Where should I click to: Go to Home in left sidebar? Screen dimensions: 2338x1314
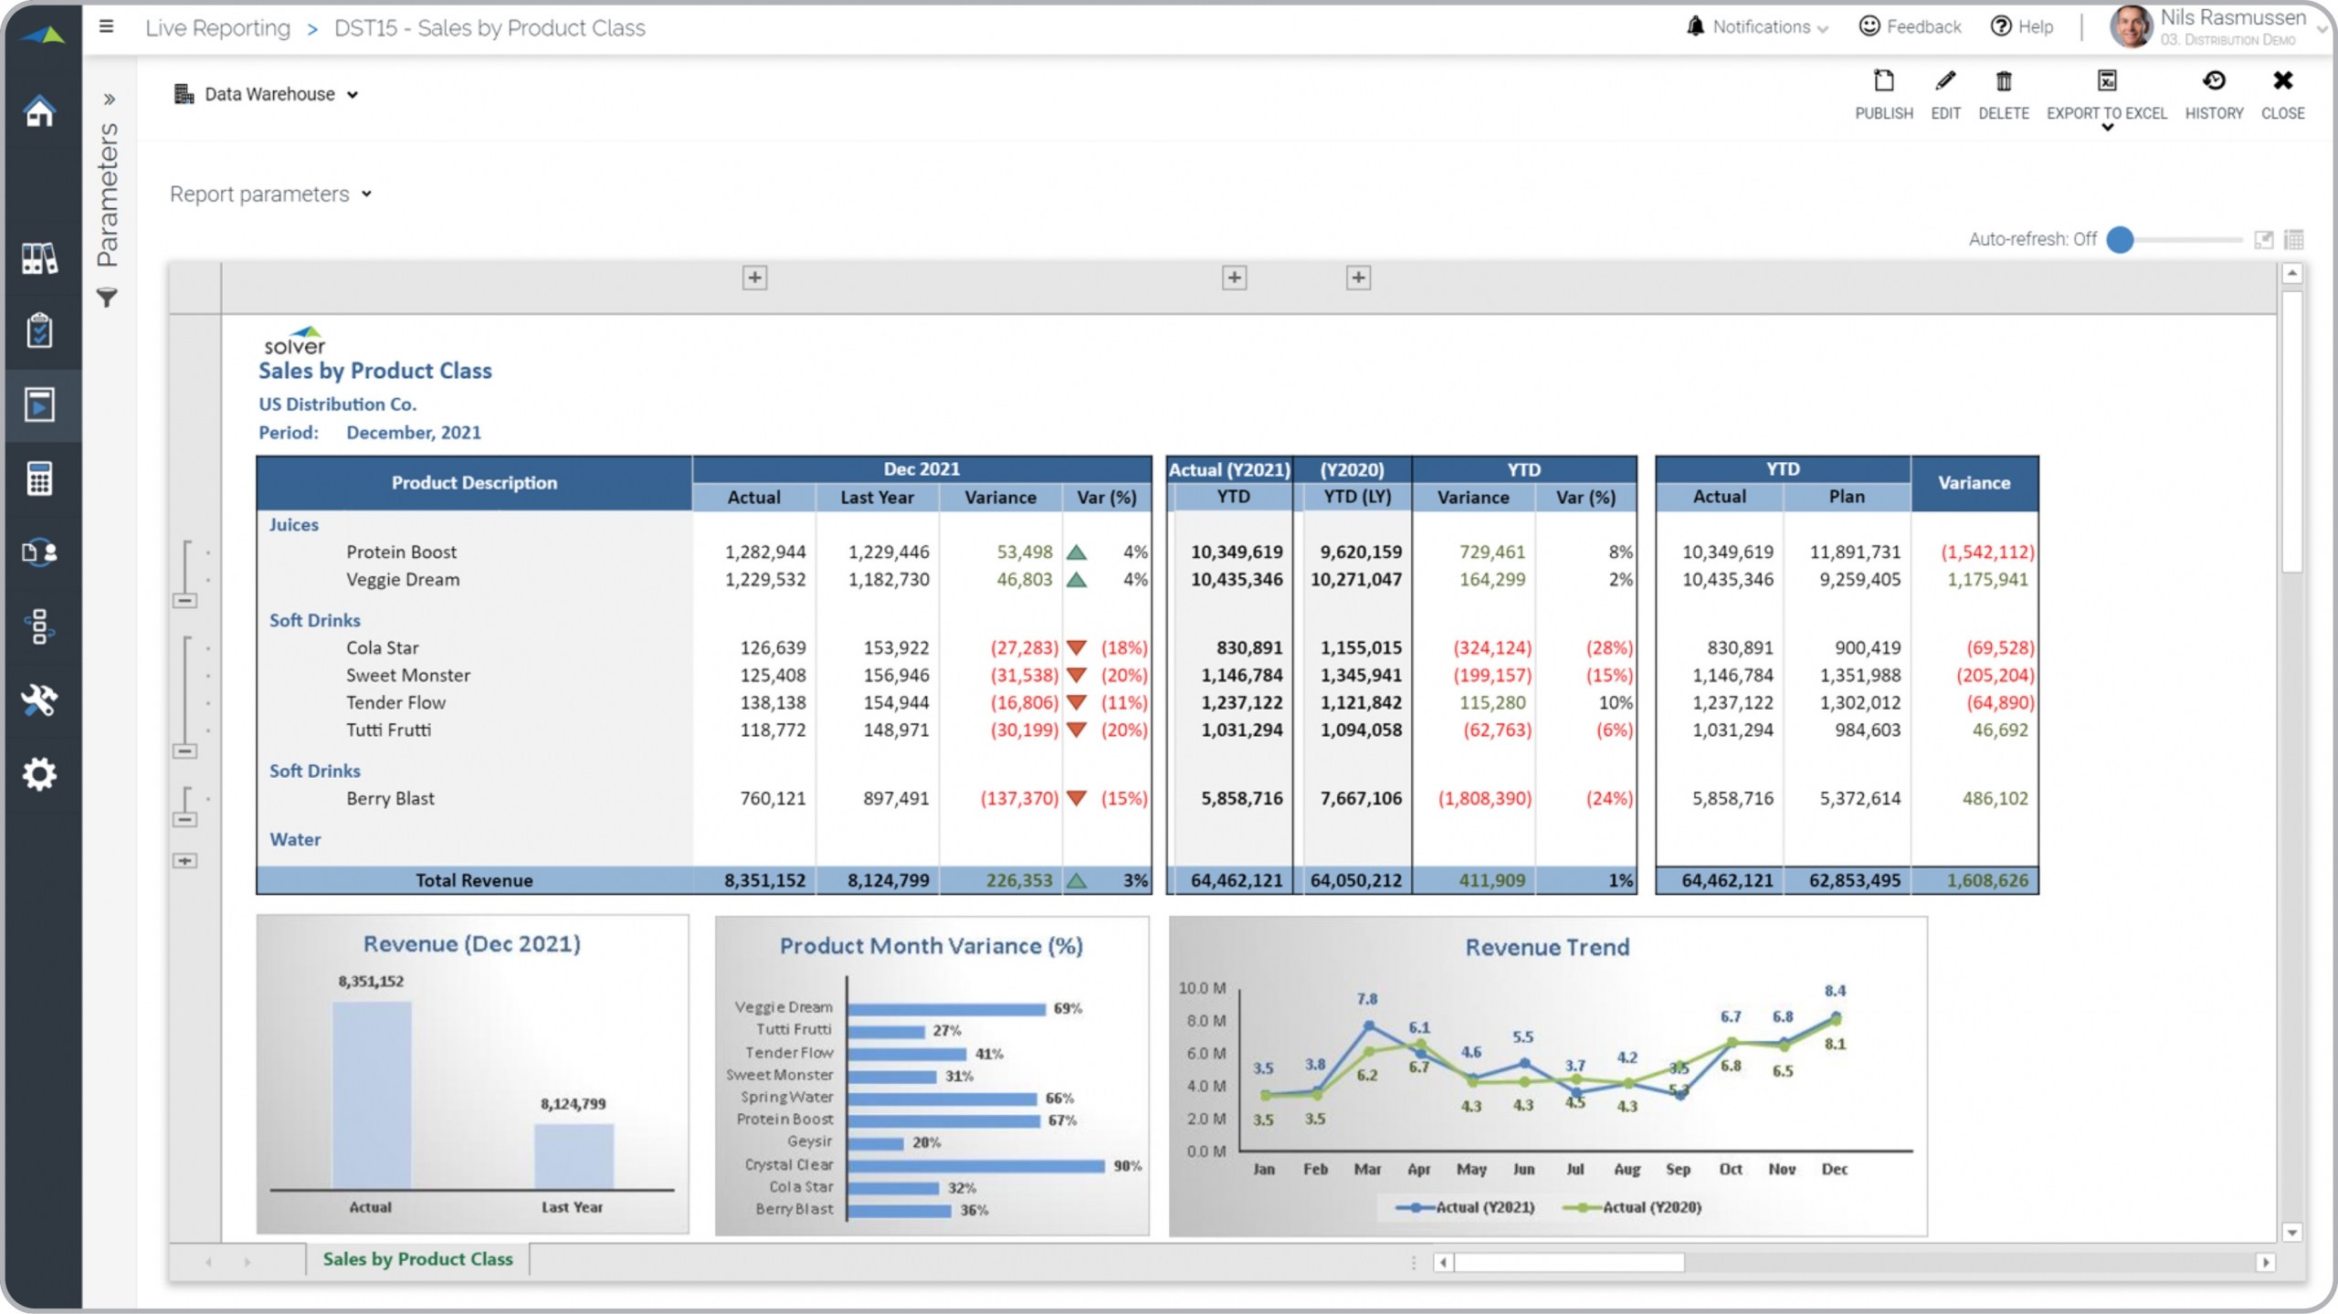coord(39,111)
